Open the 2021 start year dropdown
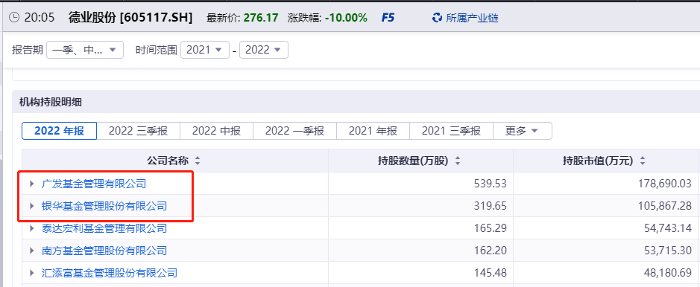This screenshot has width=700, height=287. click(x=205, y=50)
